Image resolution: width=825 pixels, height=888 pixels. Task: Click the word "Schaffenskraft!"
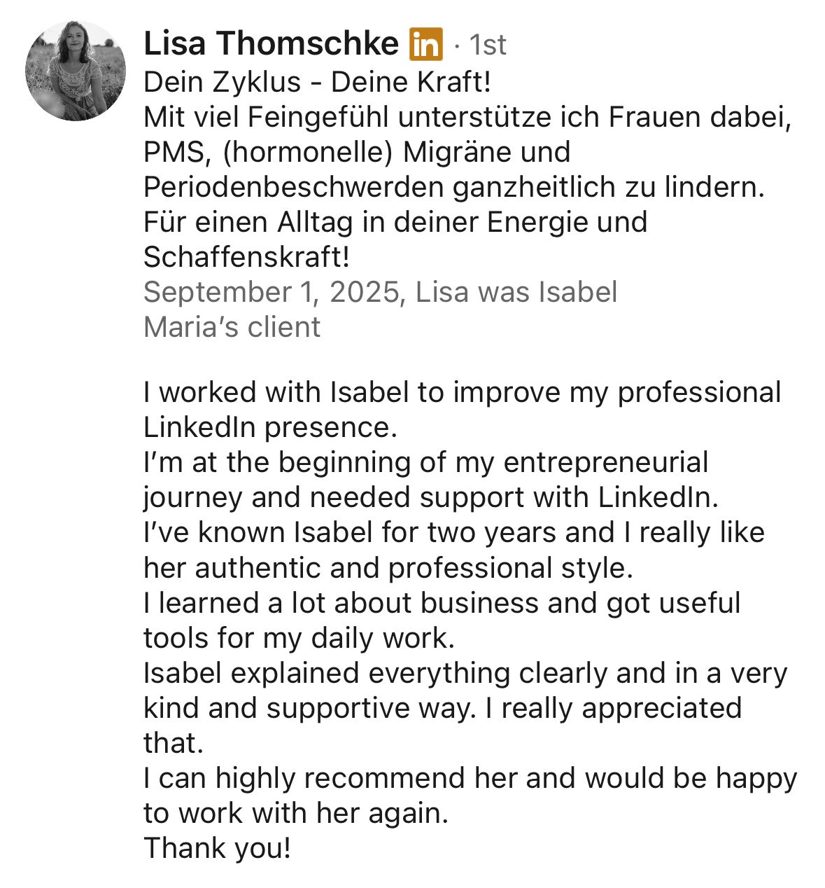click(x=246, y=258)
